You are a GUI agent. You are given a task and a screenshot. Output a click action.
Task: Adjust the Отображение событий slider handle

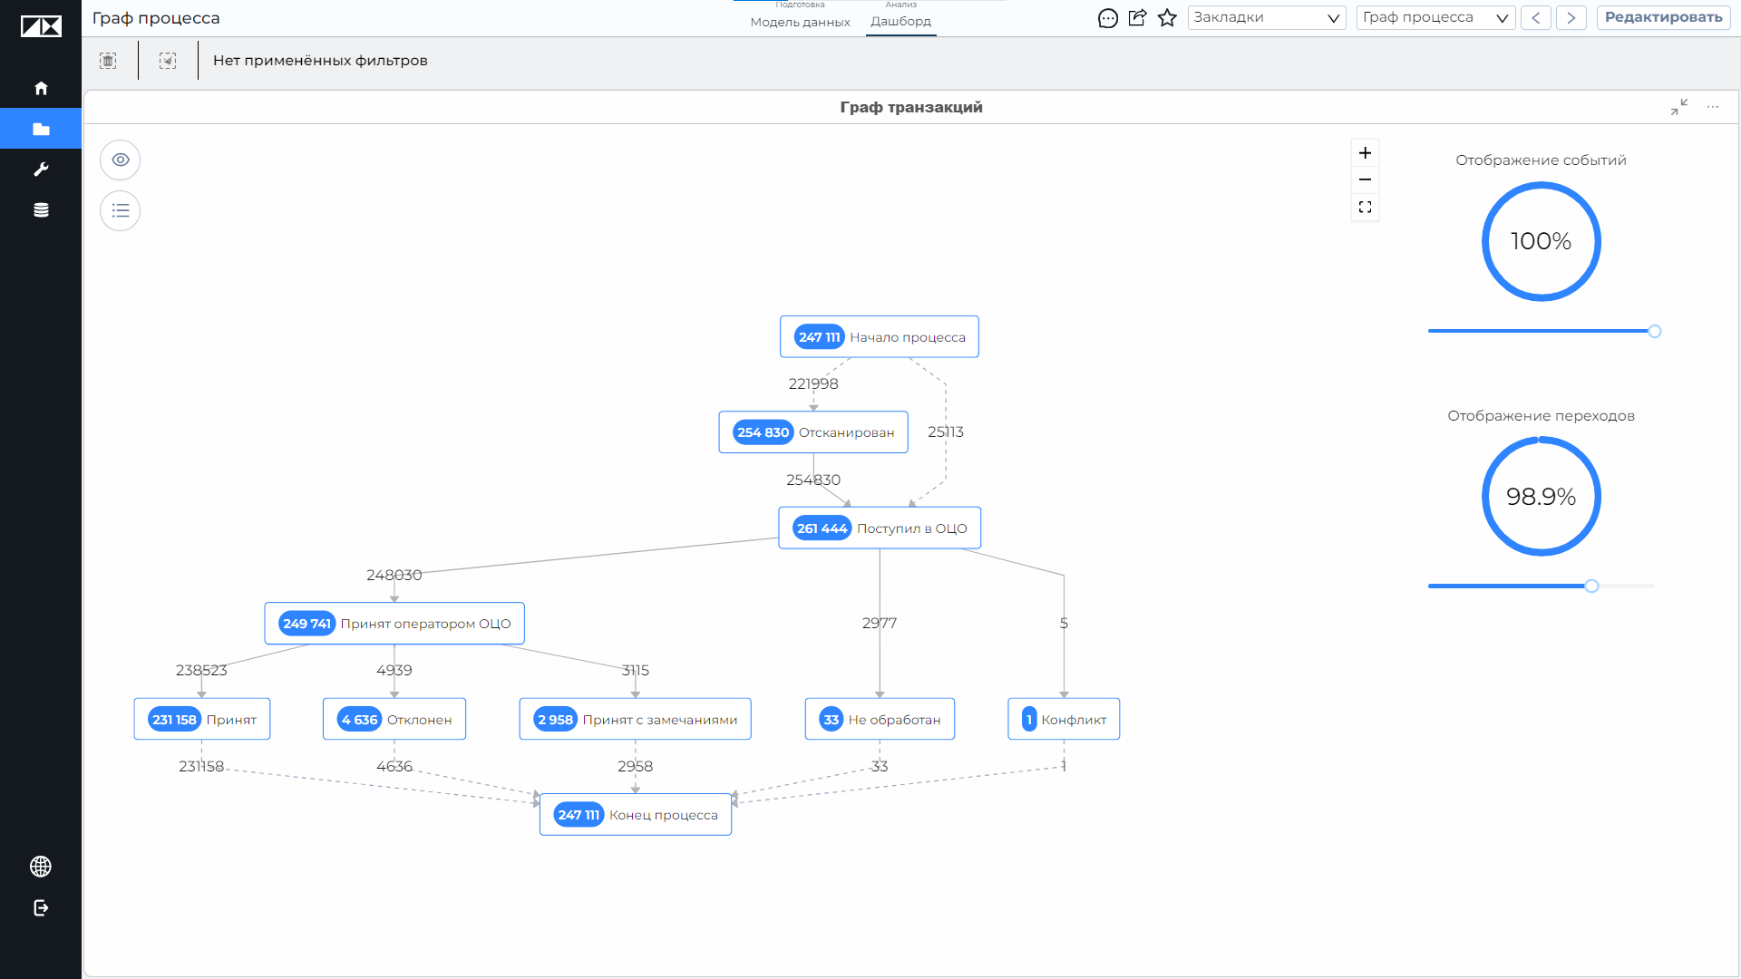click(1655, 331)
